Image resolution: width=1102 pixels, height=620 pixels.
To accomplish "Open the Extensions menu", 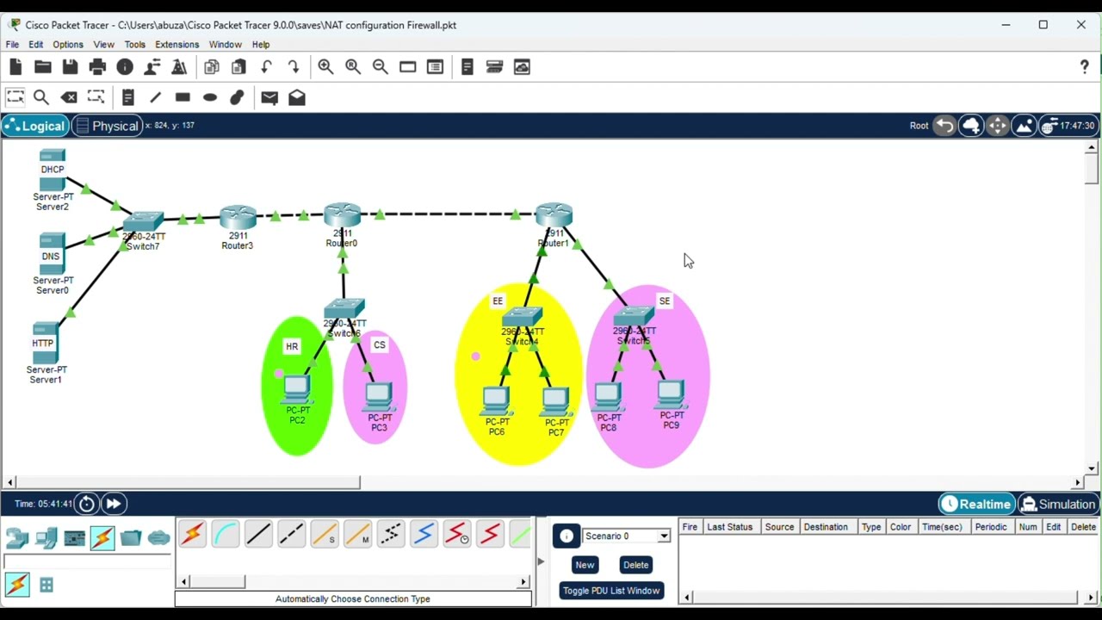I will pos(177,45).
